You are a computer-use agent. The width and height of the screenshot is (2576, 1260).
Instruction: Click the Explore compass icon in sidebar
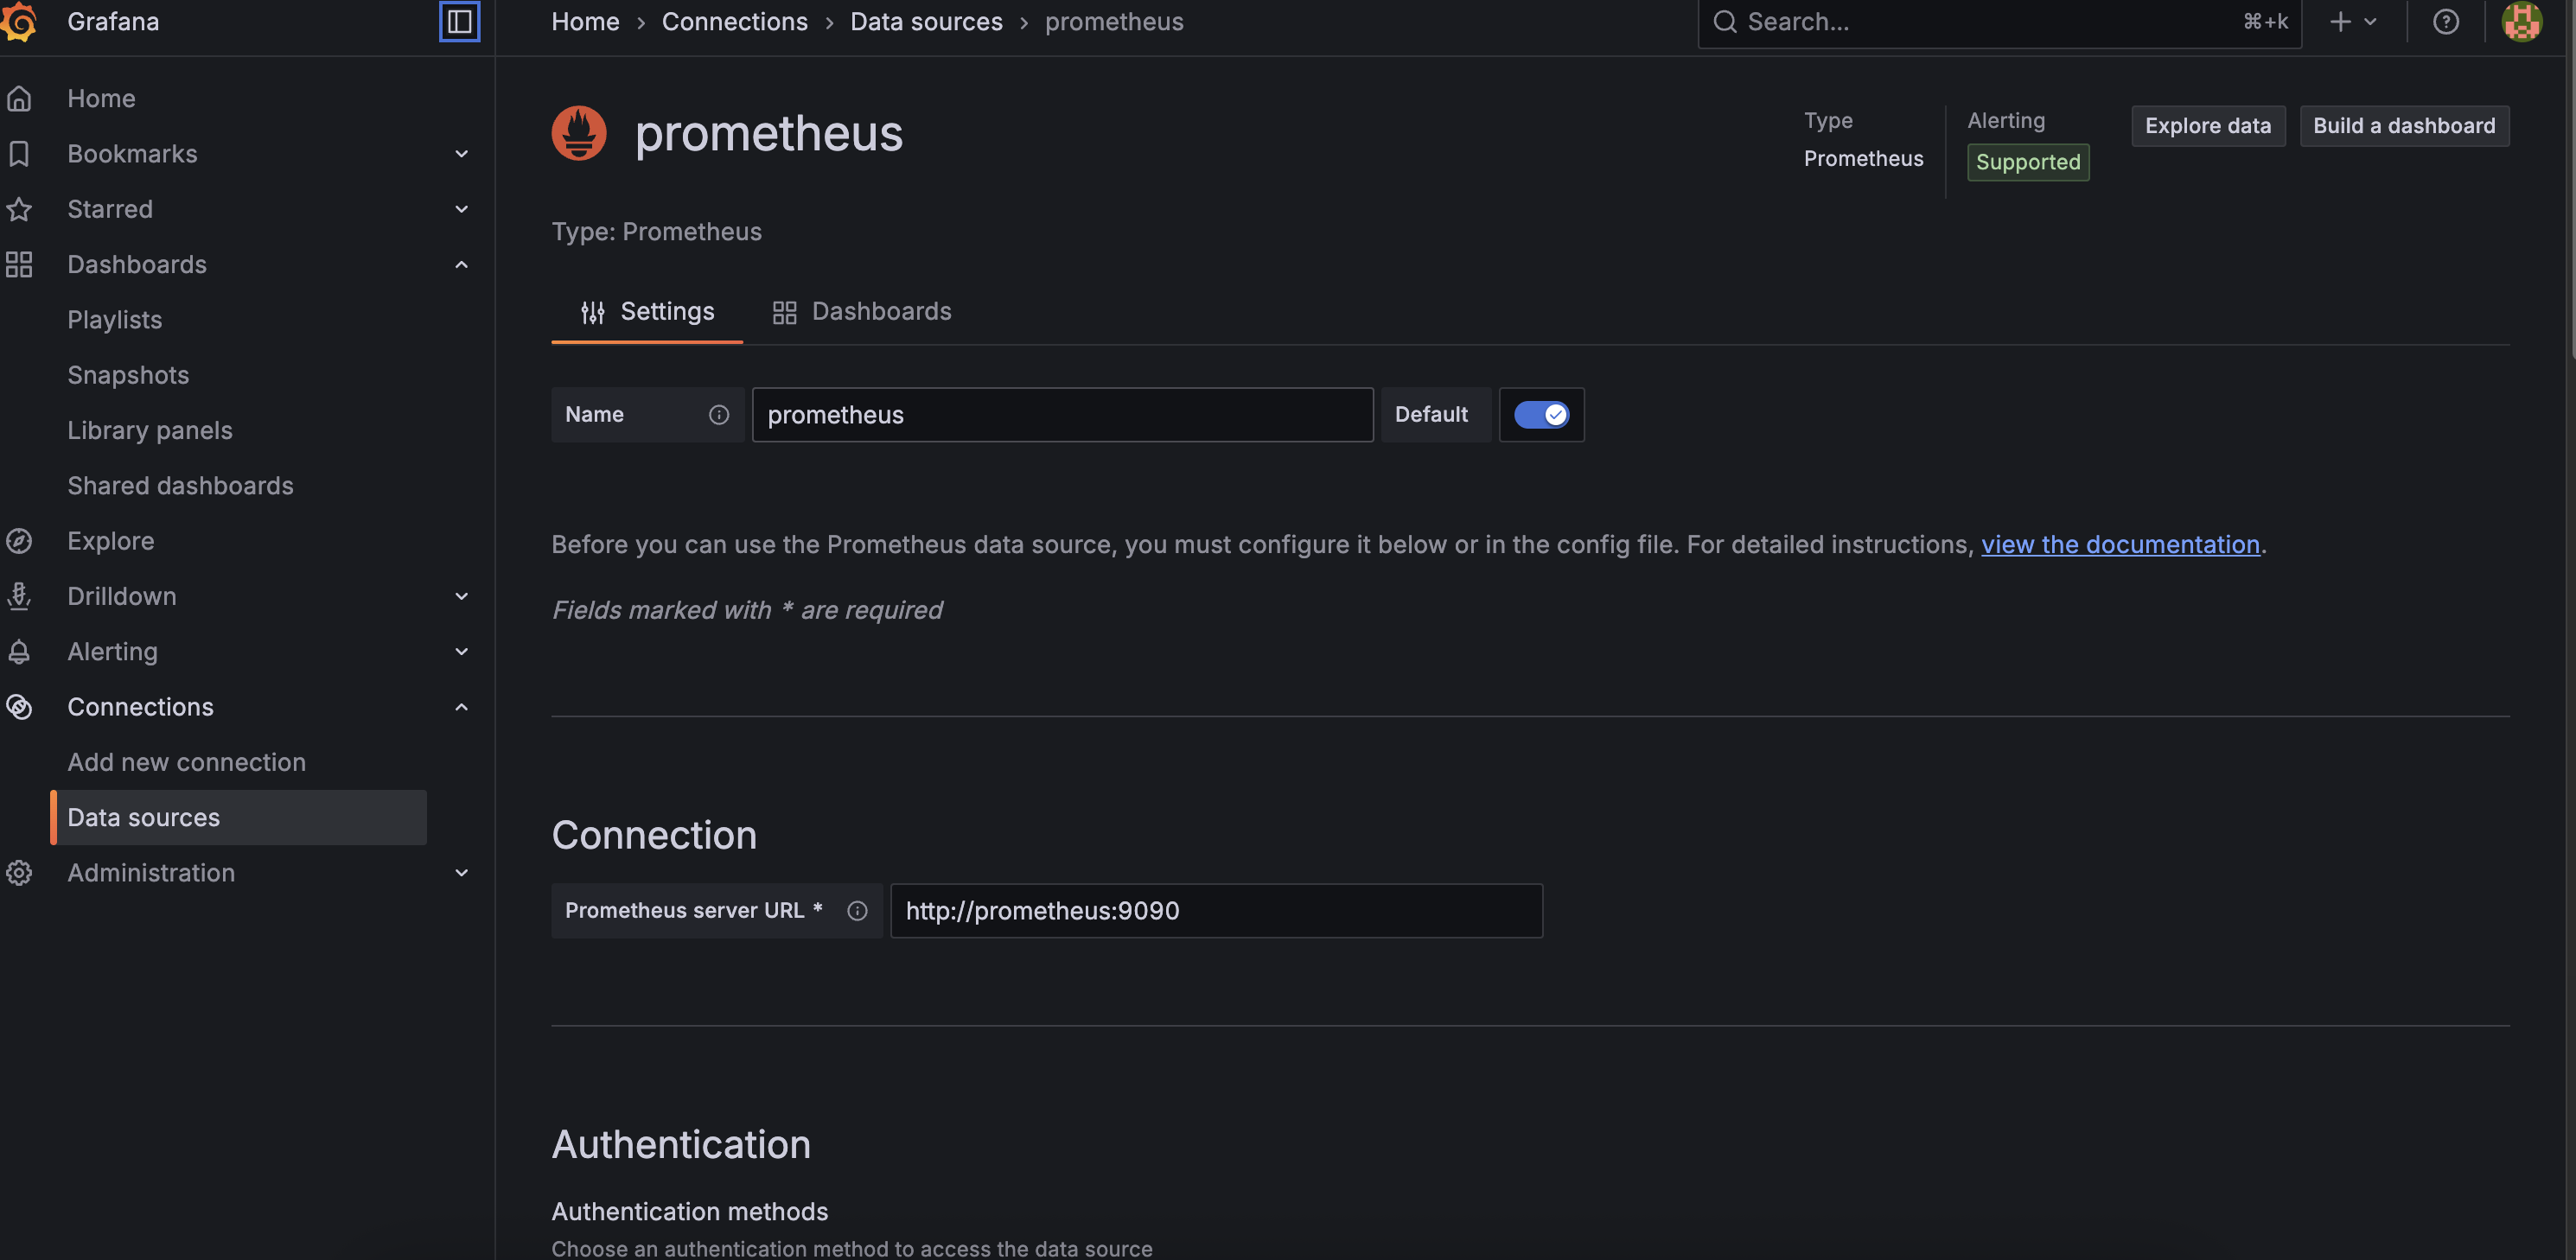point(19,541)
